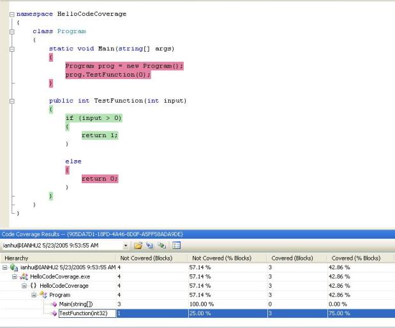Click 57.14 % in the Program row
Viewport: 395px width, 328px height.
(200, 295)
